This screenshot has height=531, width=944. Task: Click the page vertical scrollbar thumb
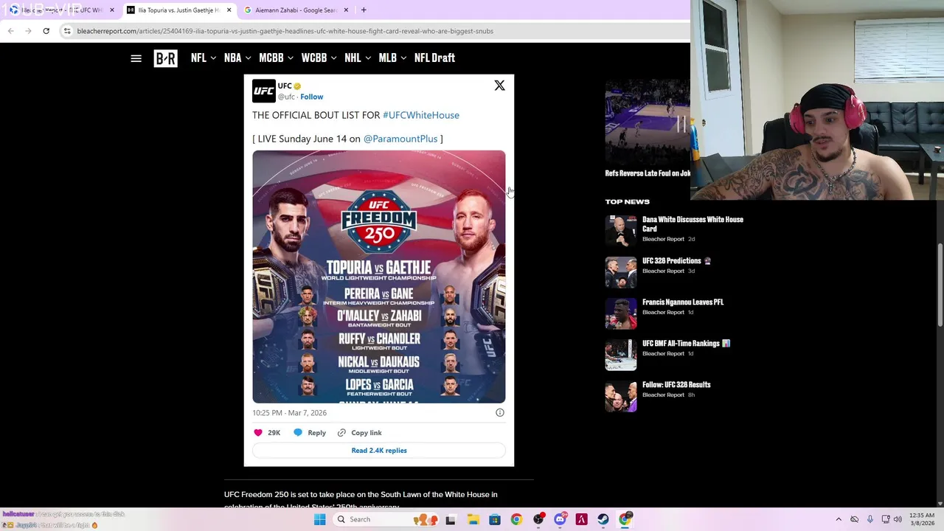940,284
